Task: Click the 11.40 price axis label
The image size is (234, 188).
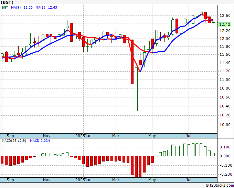Action: (x=225, y=63)
